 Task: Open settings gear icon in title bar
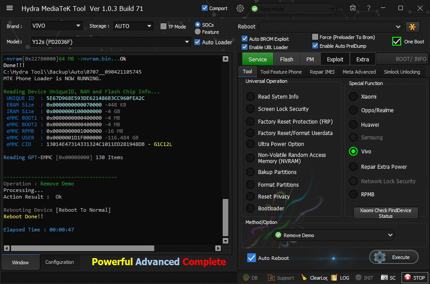[x=240, y=8]
